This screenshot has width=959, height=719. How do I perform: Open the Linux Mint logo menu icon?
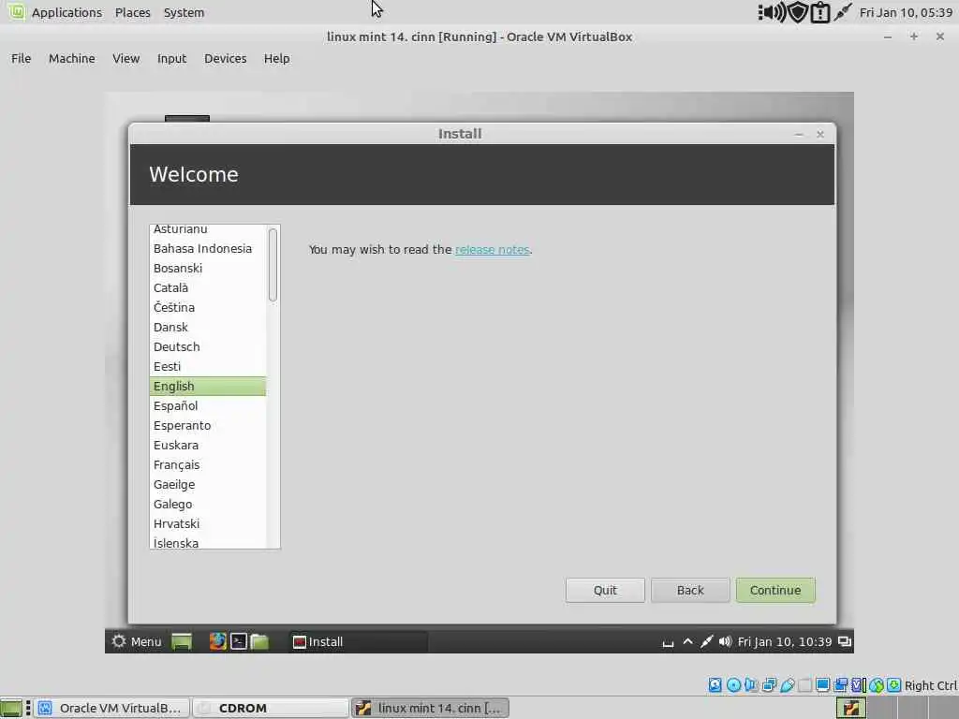click(16, 11)
